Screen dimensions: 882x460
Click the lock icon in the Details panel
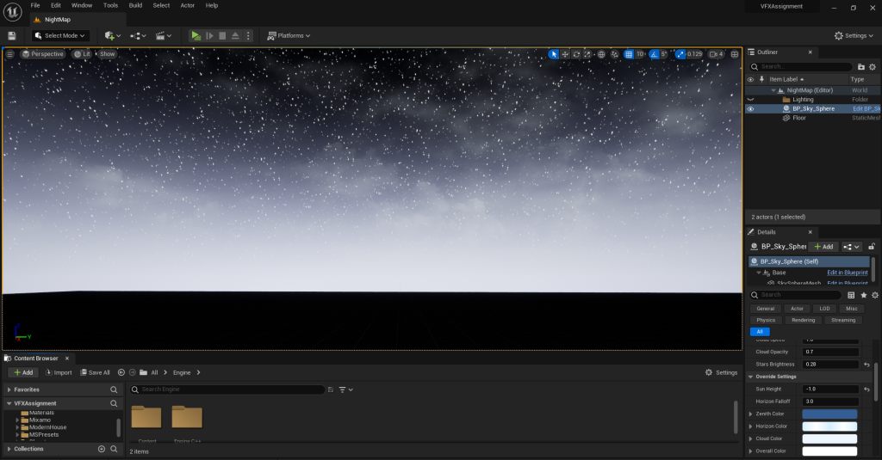[x=872, y=247]
